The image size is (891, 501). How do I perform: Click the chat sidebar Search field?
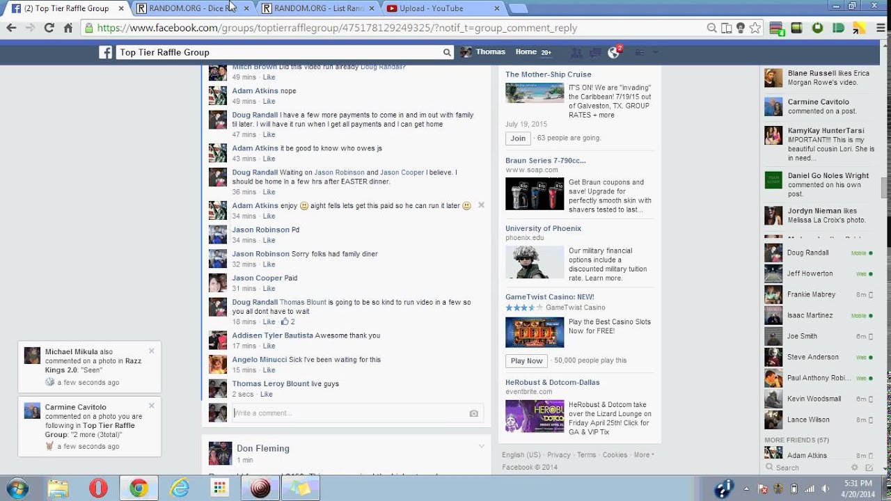(807, 468)
